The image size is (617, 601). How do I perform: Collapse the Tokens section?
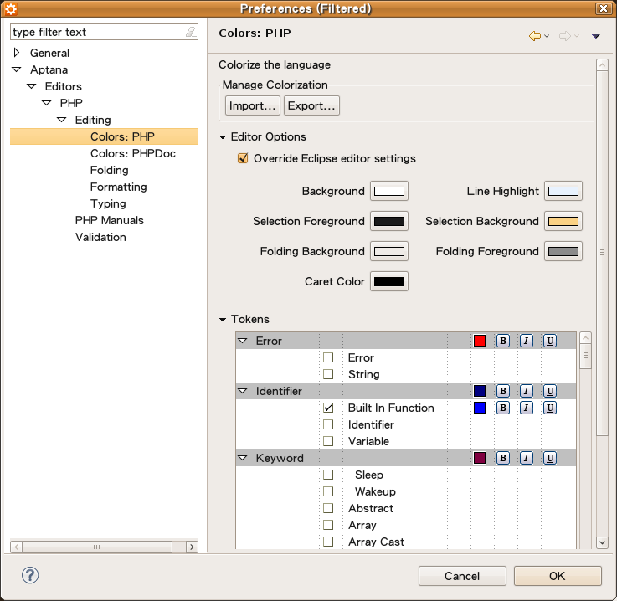click(x=223, y=320)
